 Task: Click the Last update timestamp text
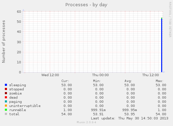pos(129,118)
